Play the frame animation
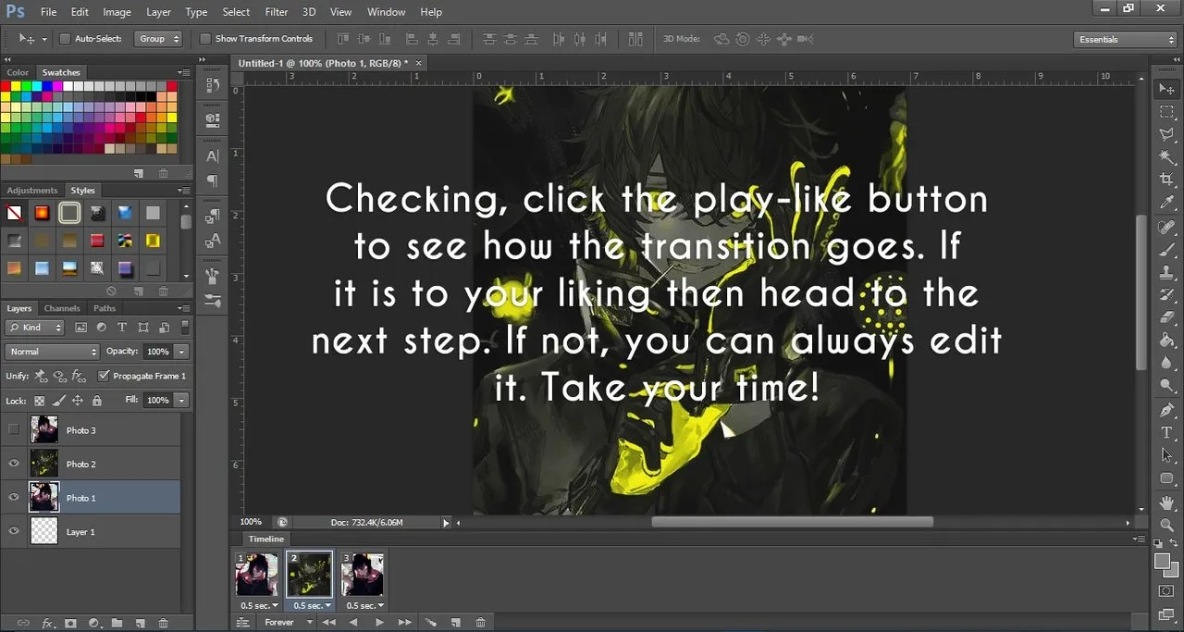 tap(379, 623)
